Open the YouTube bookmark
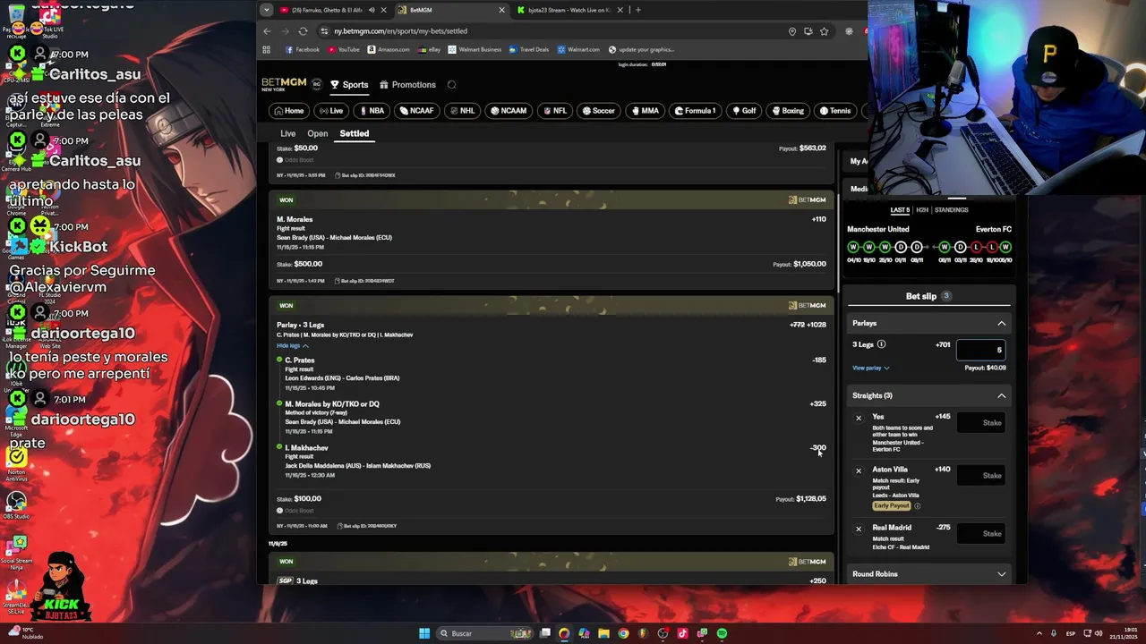Image resolution: width=1146 pixels, height=644 pixels. tap(344, 50)
